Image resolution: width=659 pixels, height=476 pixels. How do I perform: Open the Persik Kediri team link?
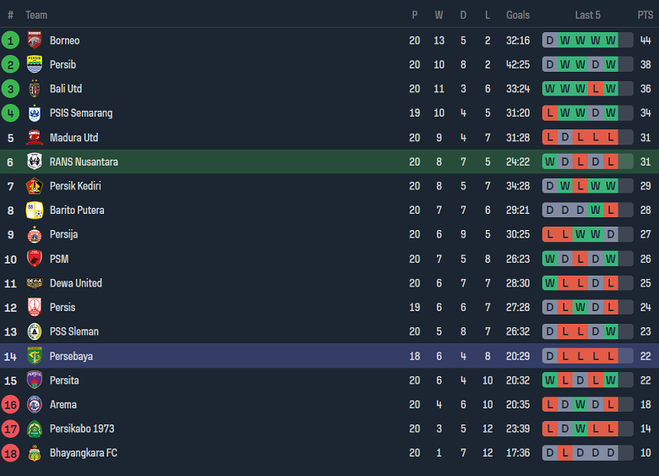point(75,186)
